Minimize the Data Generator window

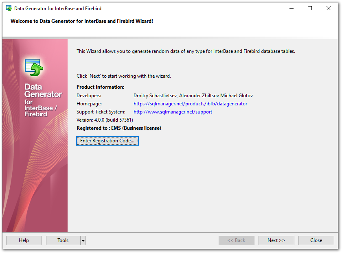point(292,8)
